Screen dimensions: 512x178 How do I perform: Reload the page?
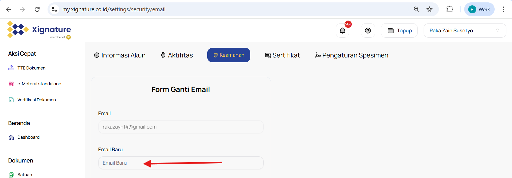[x=37, y=9]
